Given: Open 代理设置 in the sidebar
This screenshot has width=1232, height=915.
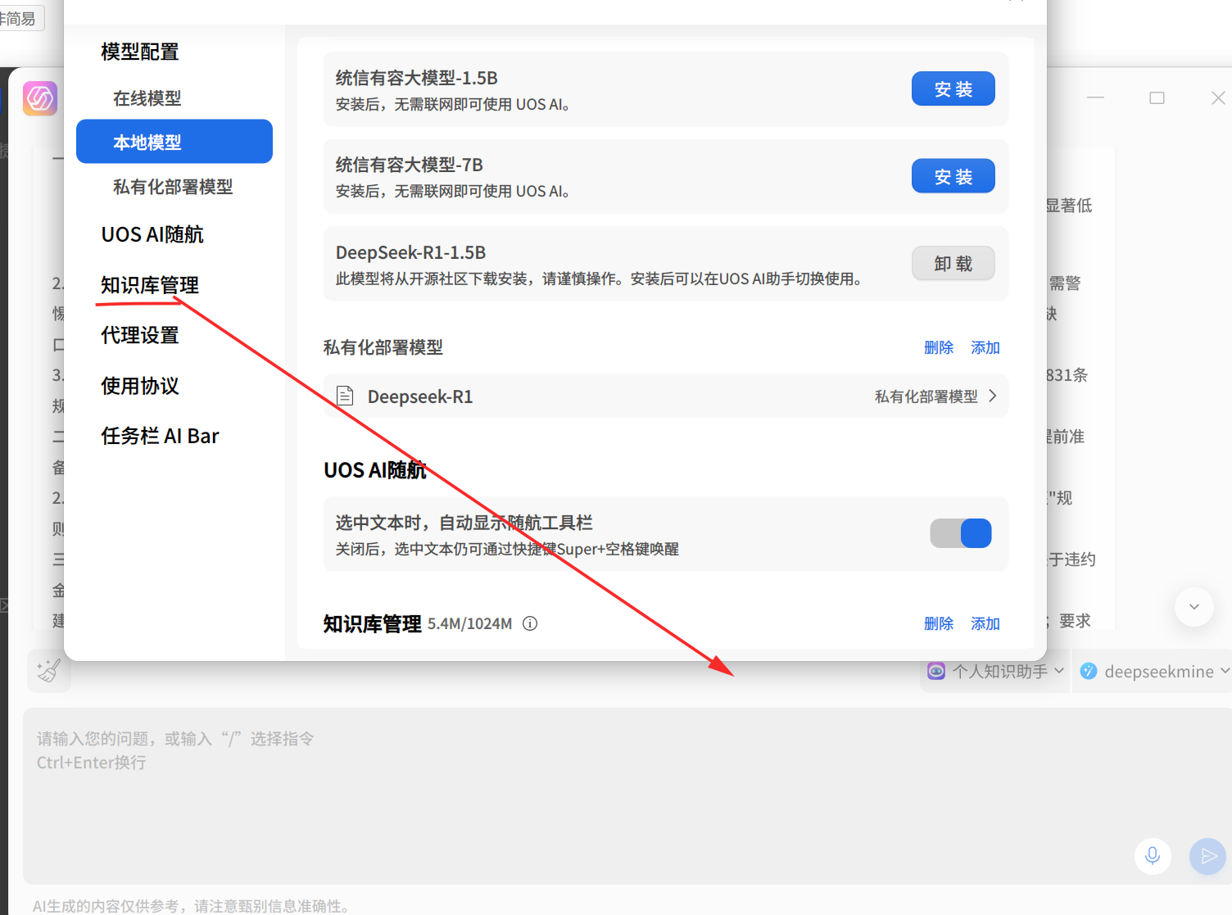Looking at the screenshot, I should point(140,335).
